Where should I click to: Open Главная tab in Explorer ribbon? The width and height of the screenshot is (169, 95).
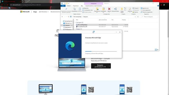point(68,6)
